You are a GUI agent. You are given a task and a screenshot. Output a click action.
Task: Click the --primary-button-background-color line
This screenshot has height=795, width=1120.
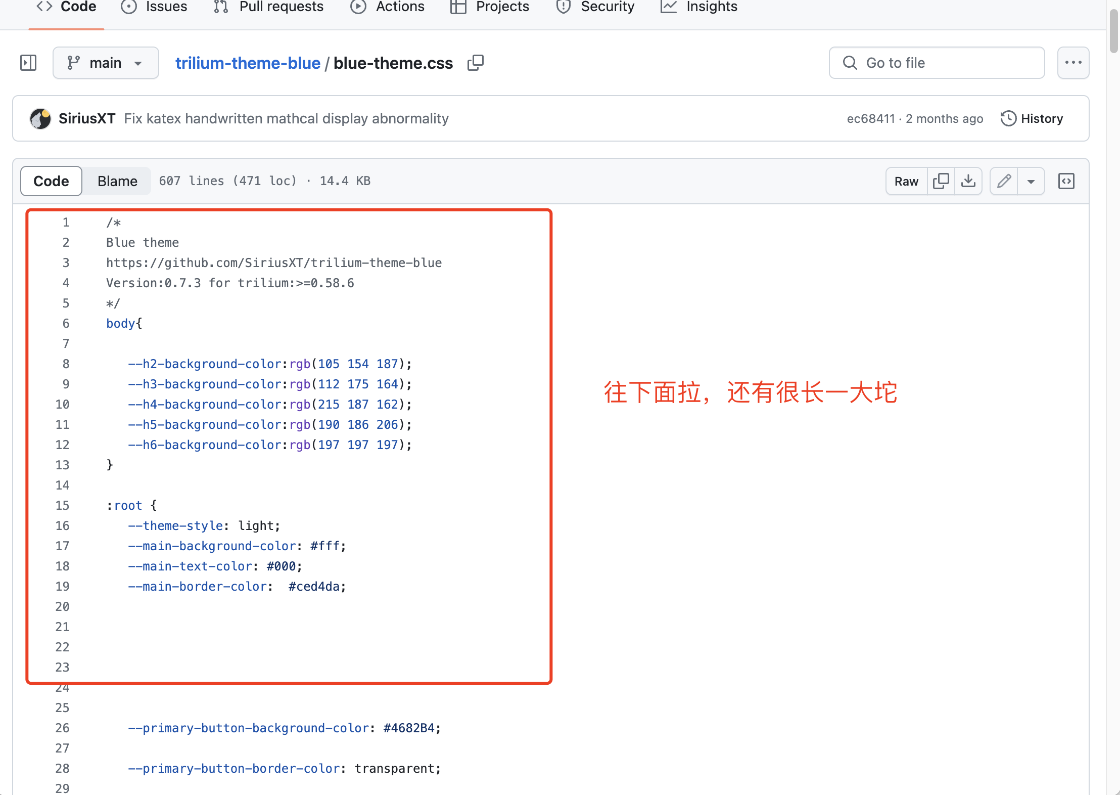285,728
